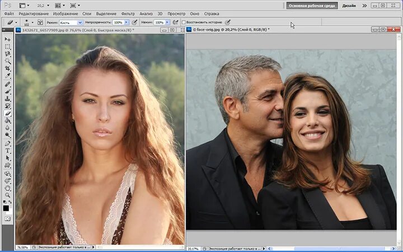This screenshot has height=252, width=403.
Task: Open the Выделение menu
Action: [x=106, y=13]
